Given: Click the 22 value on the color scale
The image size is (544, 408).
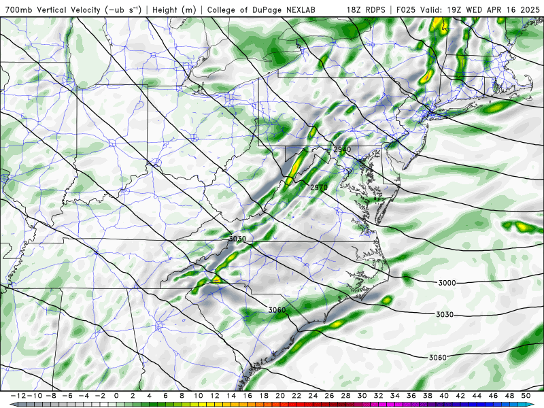Looking at the screenshot, I should tap(296, 396).
